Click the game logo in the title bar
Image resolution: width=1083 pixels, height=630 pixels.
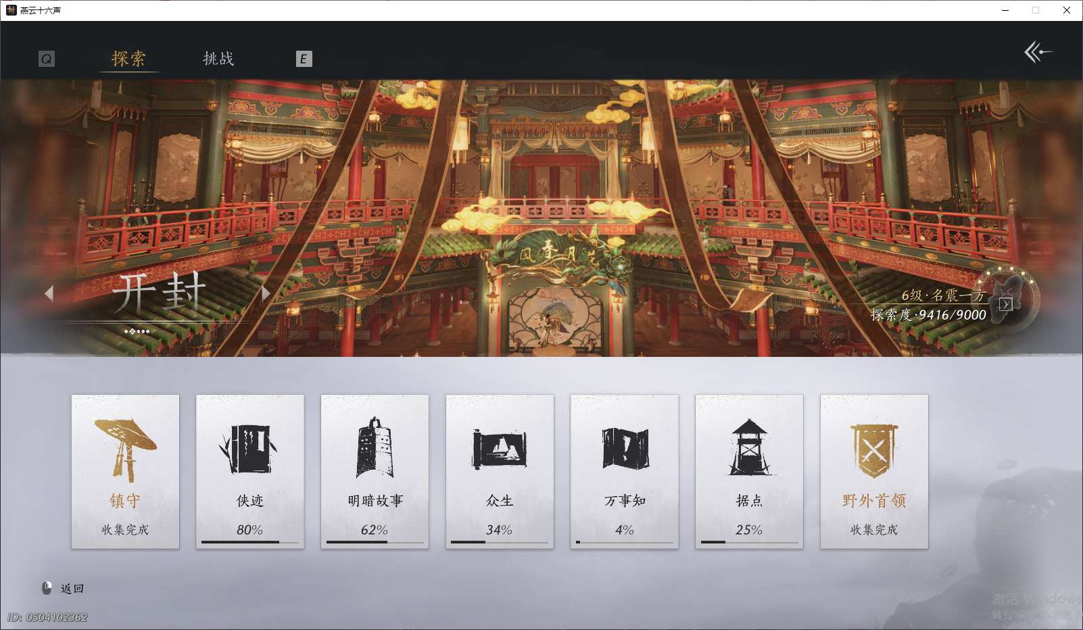point(9,10)
